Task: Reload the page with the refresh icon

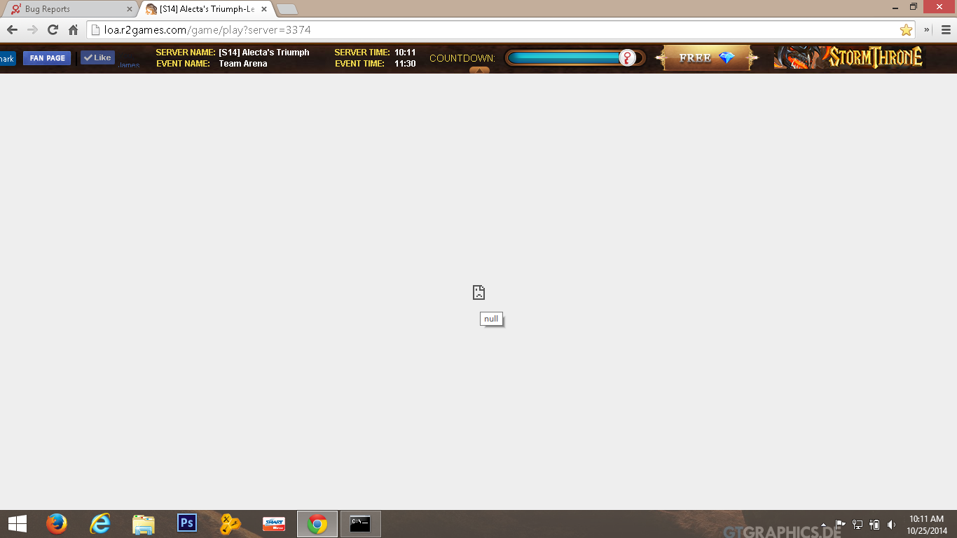Action: coord(53,30)
